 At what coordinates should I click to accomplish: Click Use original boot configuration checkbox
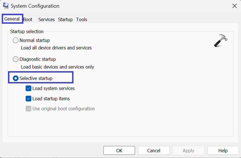point(28,109)
